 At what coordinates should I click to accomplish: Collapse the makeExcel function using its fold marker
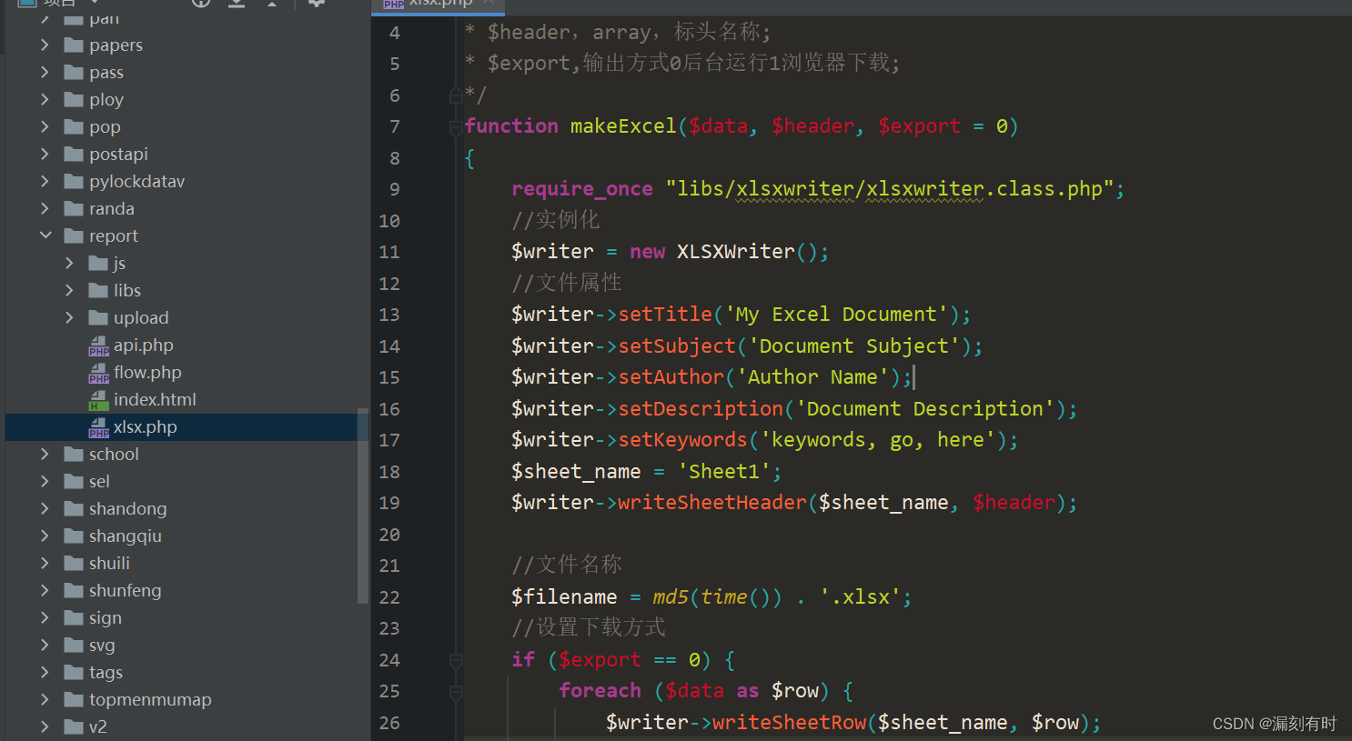coord(455,127)
